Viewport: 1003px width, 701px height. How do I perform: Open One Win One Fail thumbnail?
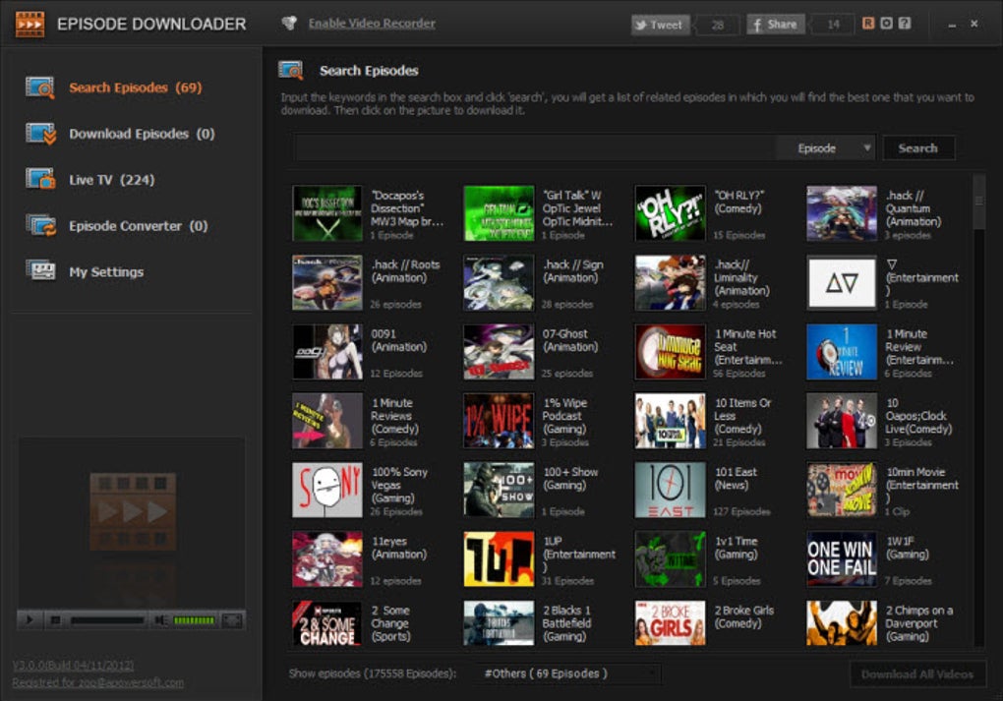(x=841, y=558)
